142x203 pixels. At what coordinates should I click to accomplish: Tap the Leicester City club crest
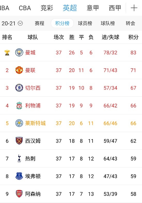[19, 123]
